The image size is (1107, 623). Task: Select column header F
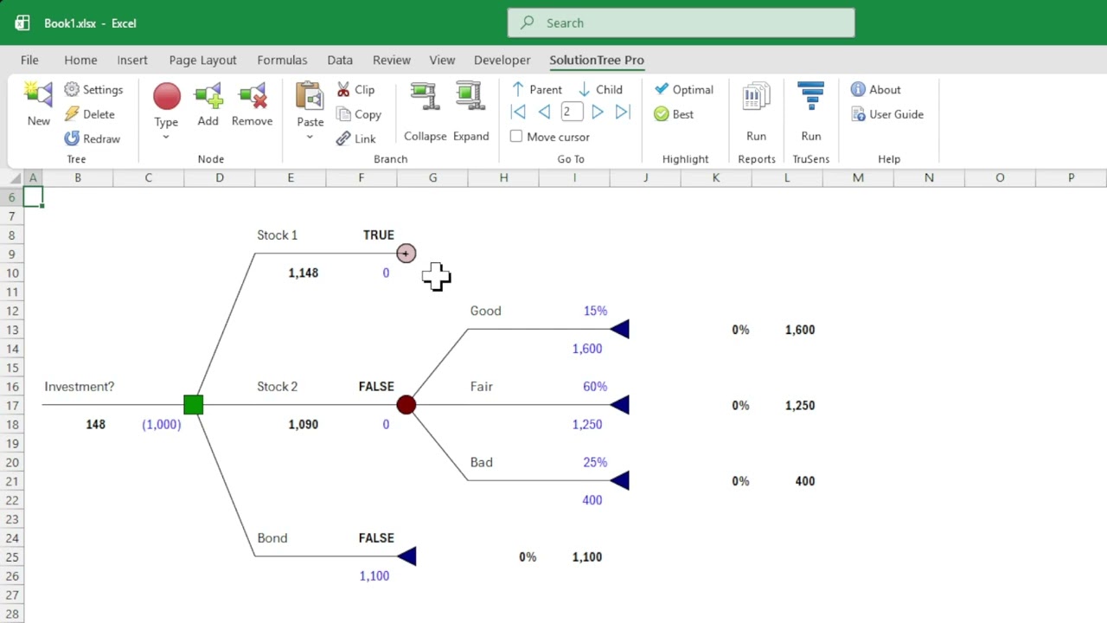click(362, 177)
